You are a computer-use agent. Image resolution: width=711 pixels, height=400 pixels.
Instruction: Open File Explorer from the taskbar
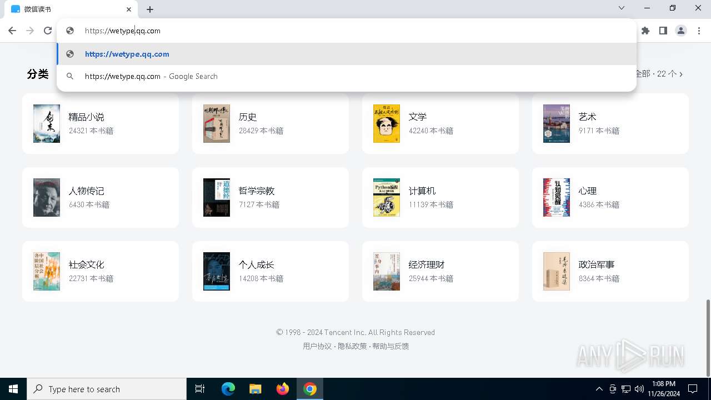(x=255, y=389)
